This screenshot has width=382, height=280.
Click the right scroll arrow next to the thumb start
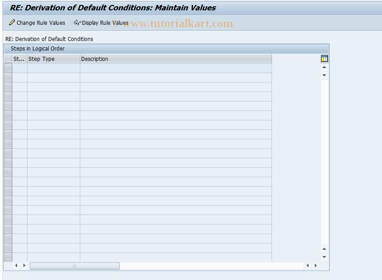[x=24, y=266]
